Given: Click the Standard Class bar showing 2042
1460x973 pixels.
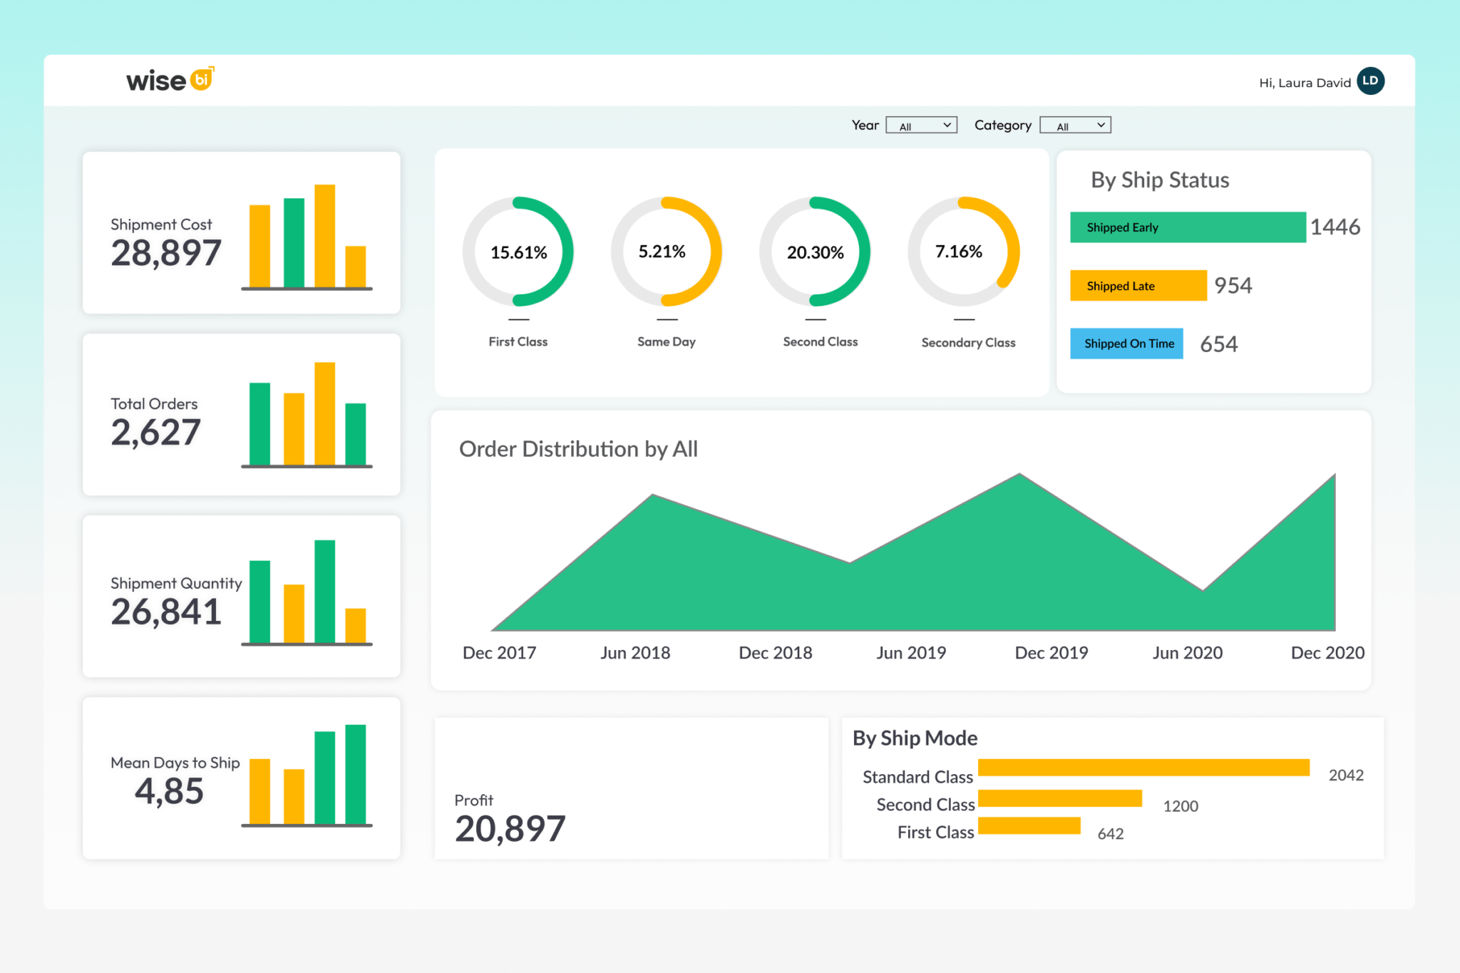Looking at the screenshot, I should 1144,768.
